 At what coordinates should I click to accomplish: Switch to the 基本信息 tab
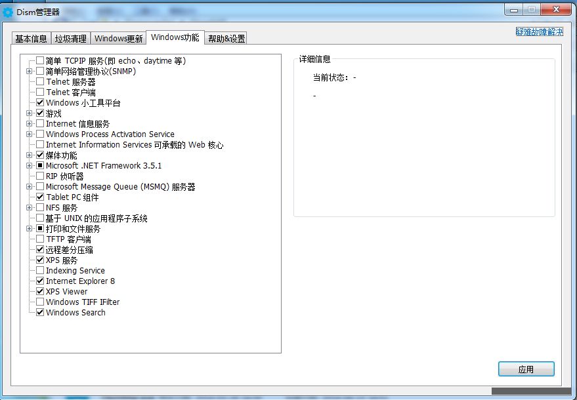(31, 39)
